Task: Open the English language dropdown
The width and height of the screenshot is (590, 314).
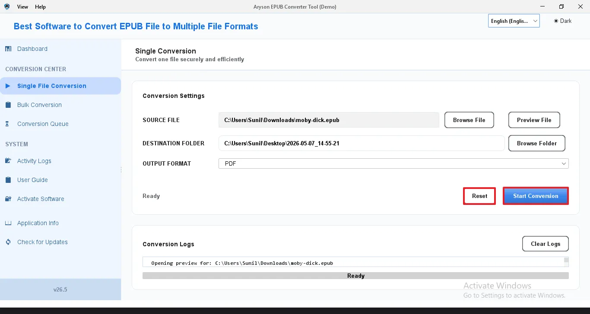Action: [x=514, y=21]
